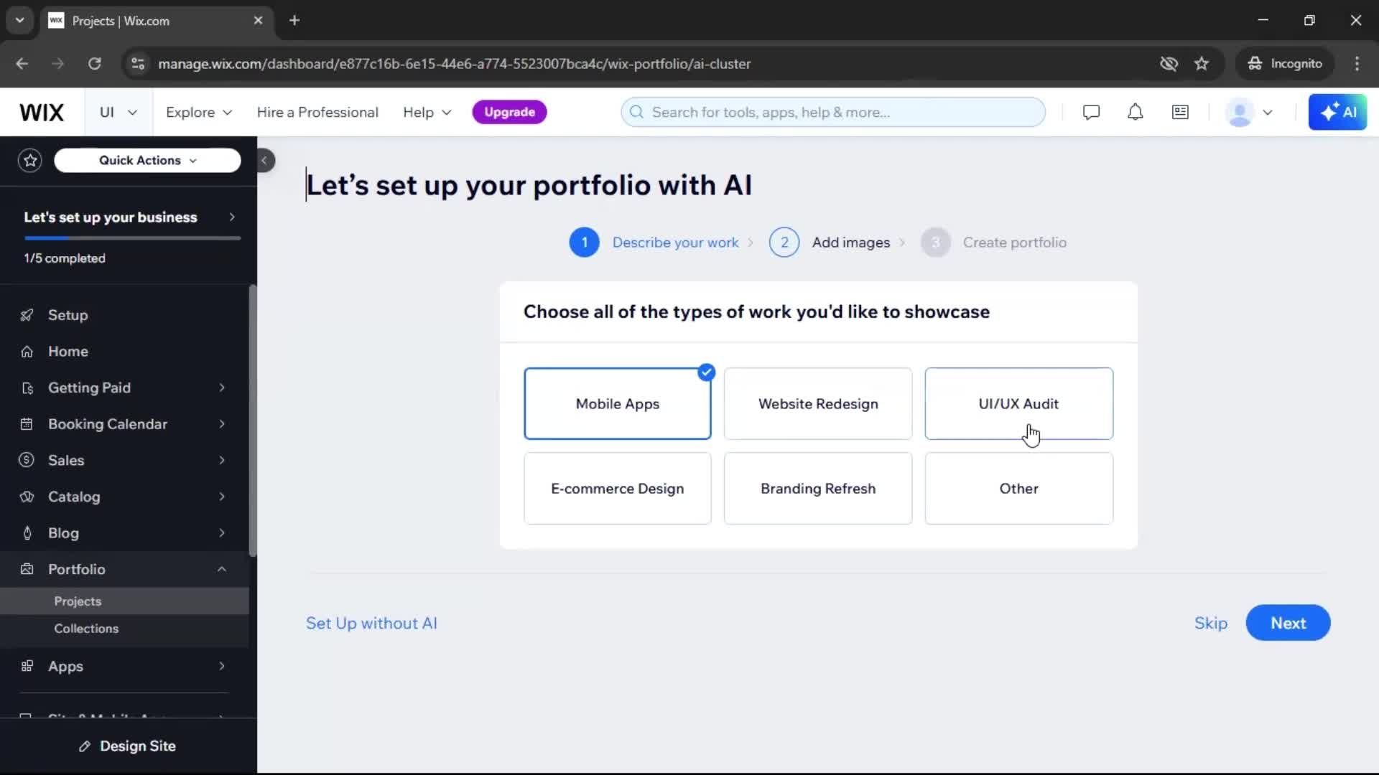Select the UI/UX Audit work type
Image resolution: width=1379 pixels, height=775 pixels.
(1018, 403)
